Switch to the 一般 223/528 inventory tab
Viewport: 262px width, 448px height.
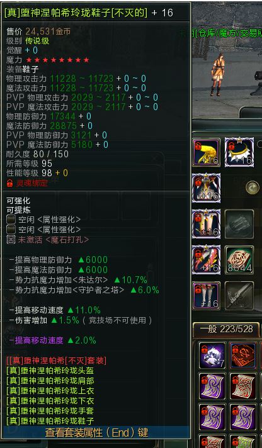[226, 329]
